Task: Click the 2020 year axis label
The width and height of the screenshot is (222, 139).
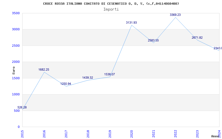Action: pos(132,134)
